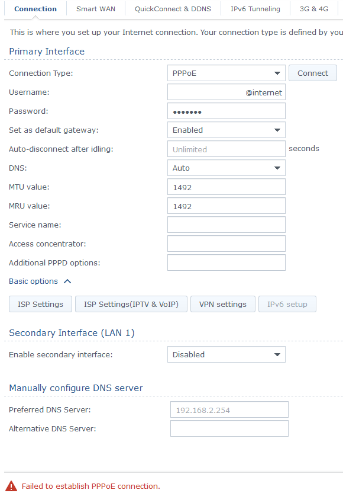Focus the Username input field
Image resolution: width=343 pixels, height=493 pixels.
coord(226,92)
